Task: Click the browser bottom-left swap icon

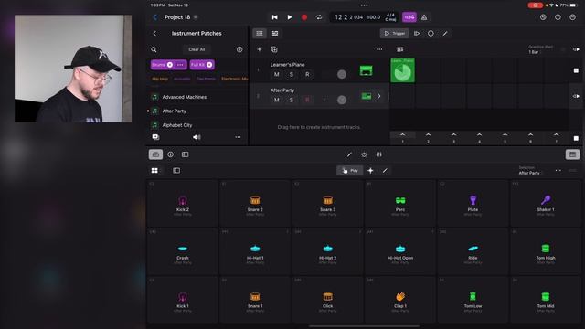Action: pyautogui.click(x=156, y=137)
